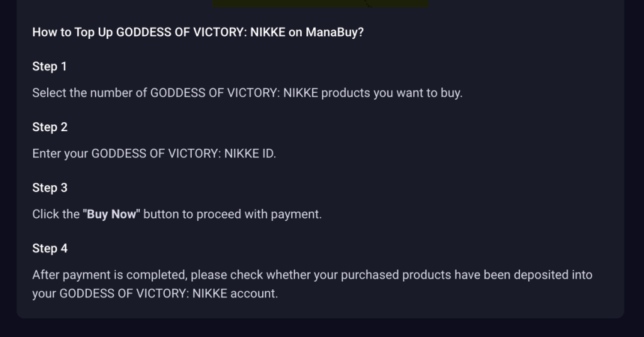Click the 'How to Top Up' heading
This screenshot has width=644, height=337.
(x=198, y=33)
